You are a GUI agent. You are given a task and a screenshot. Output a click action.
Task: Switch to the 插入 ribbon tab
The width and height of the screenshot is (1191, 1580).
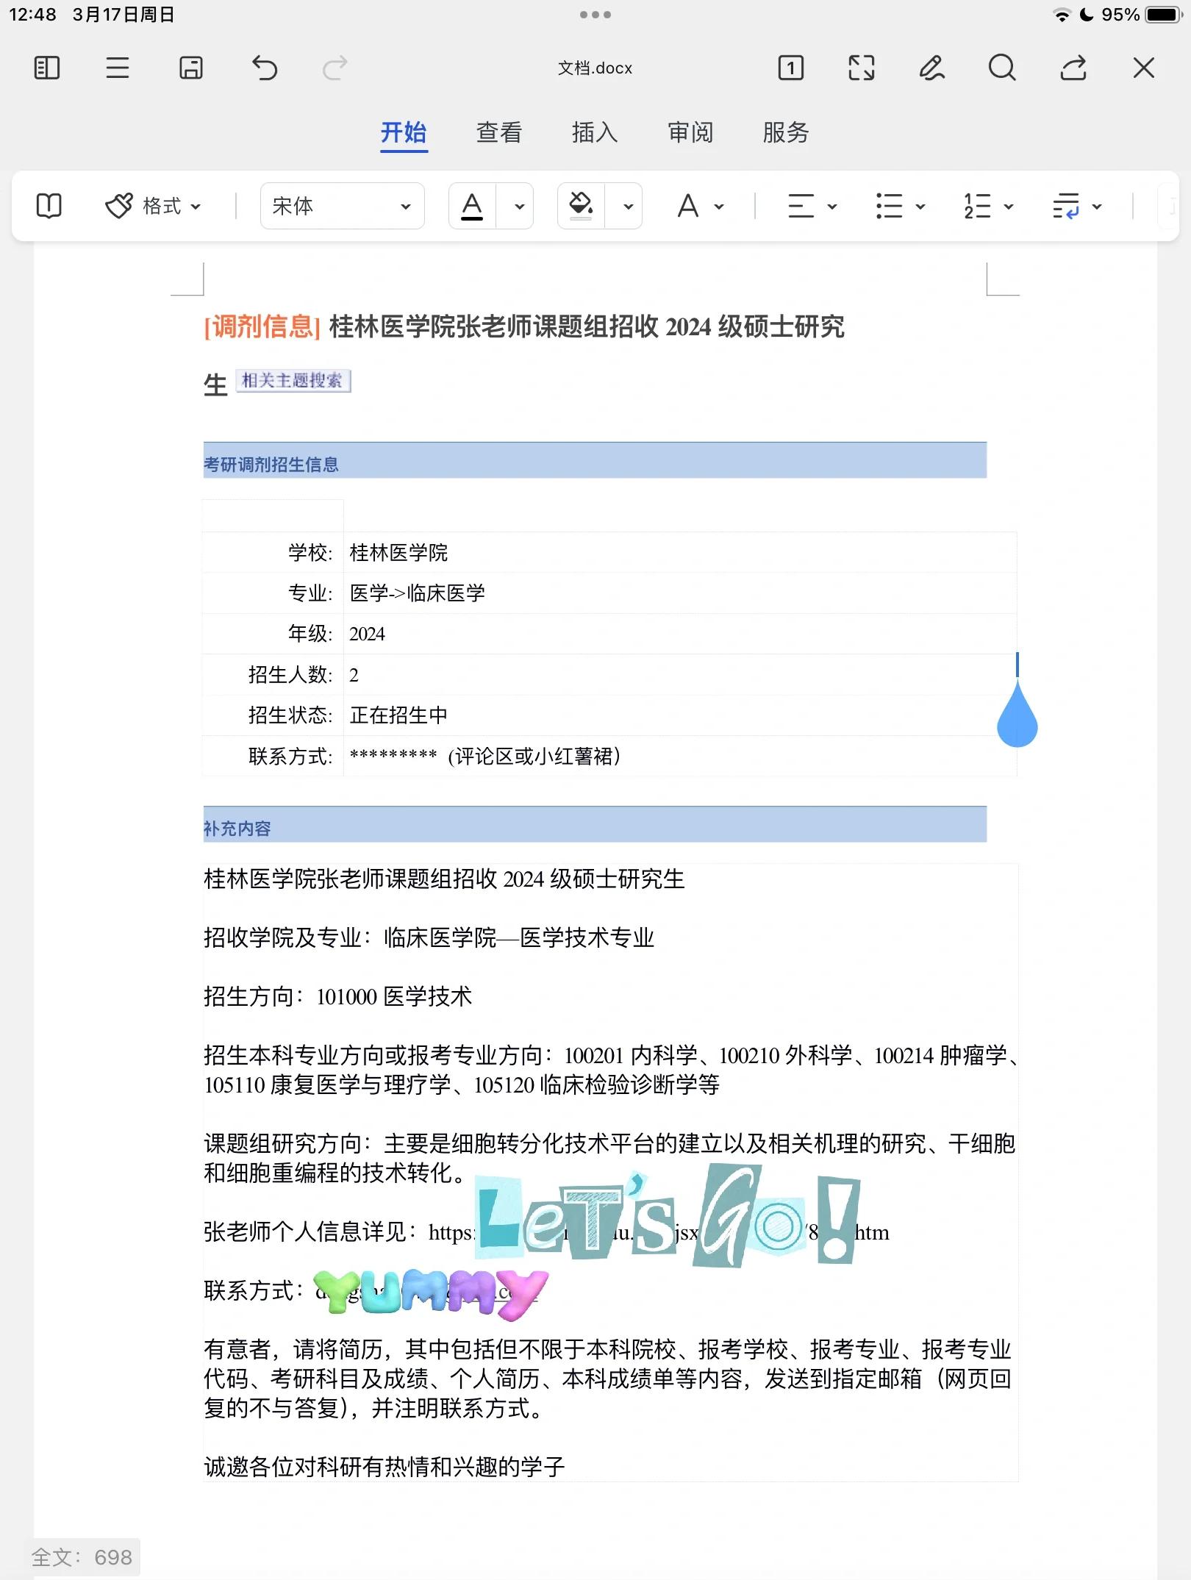[x=594, y=133]
